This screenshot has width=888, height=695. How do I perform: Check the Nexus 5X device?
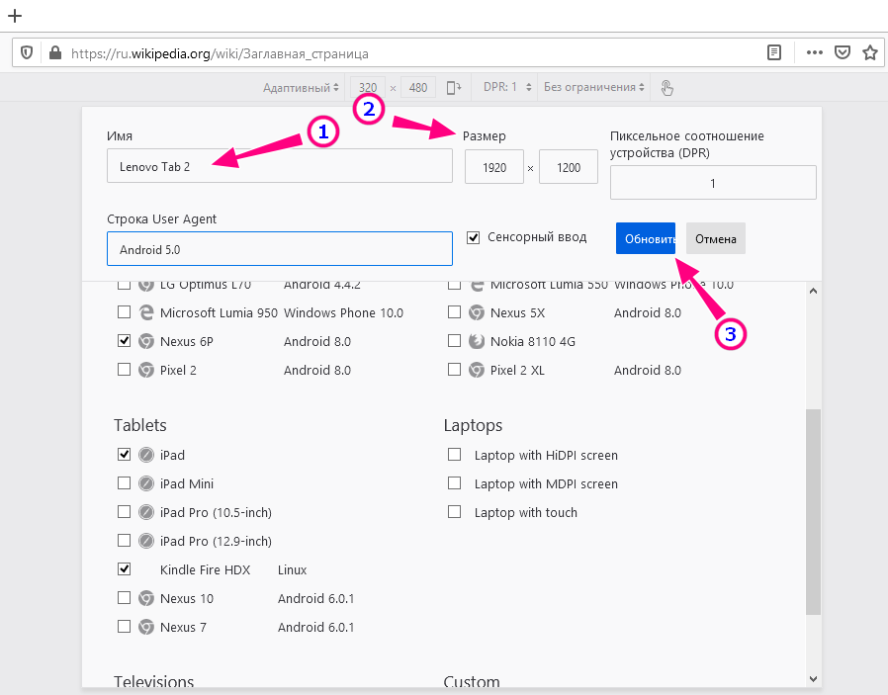pyautogui.click(x=454, y=311)
